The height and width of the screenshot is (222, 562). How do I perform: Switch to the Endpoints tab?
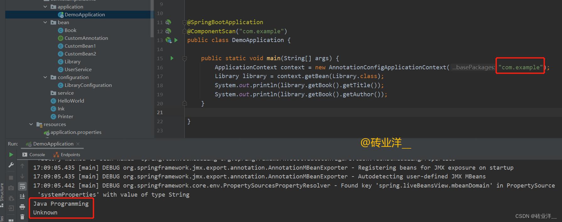point(67,155)
